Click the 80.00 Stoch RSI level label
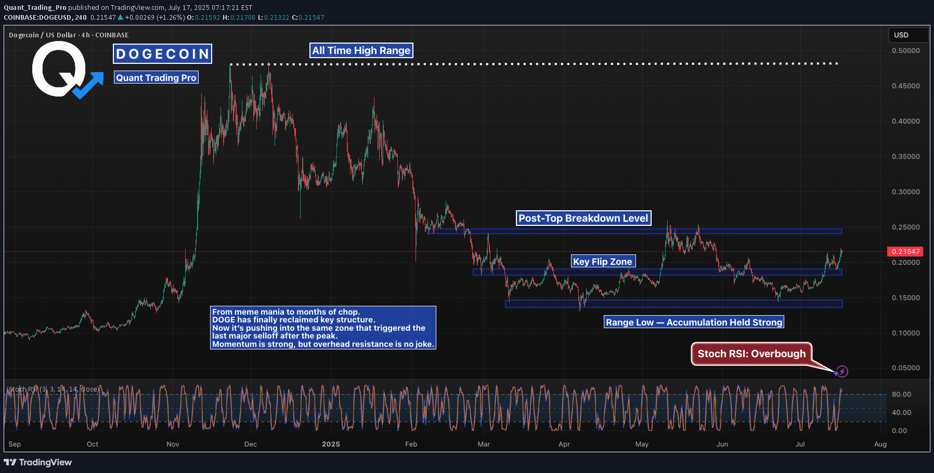Screen dimensions: 934x473 [901, 394]
